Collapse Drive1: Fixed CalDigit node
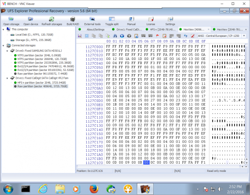This screenshot has height=195, width=250. (7, 78)
